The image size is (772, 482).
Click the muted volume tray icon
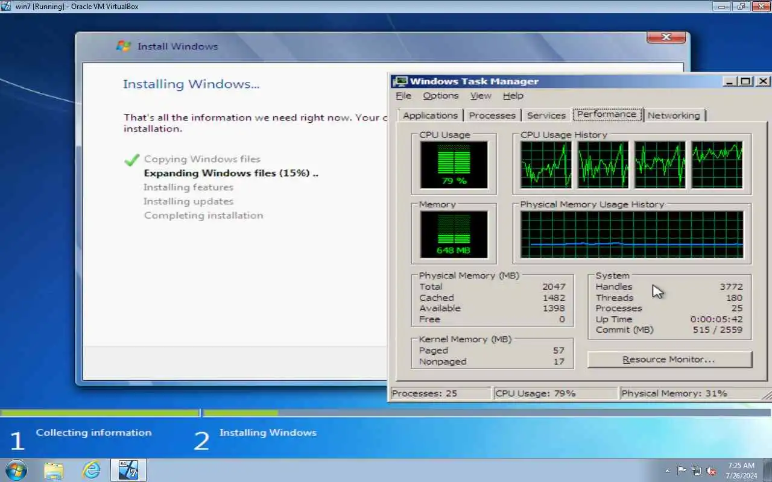click(711, 471)
